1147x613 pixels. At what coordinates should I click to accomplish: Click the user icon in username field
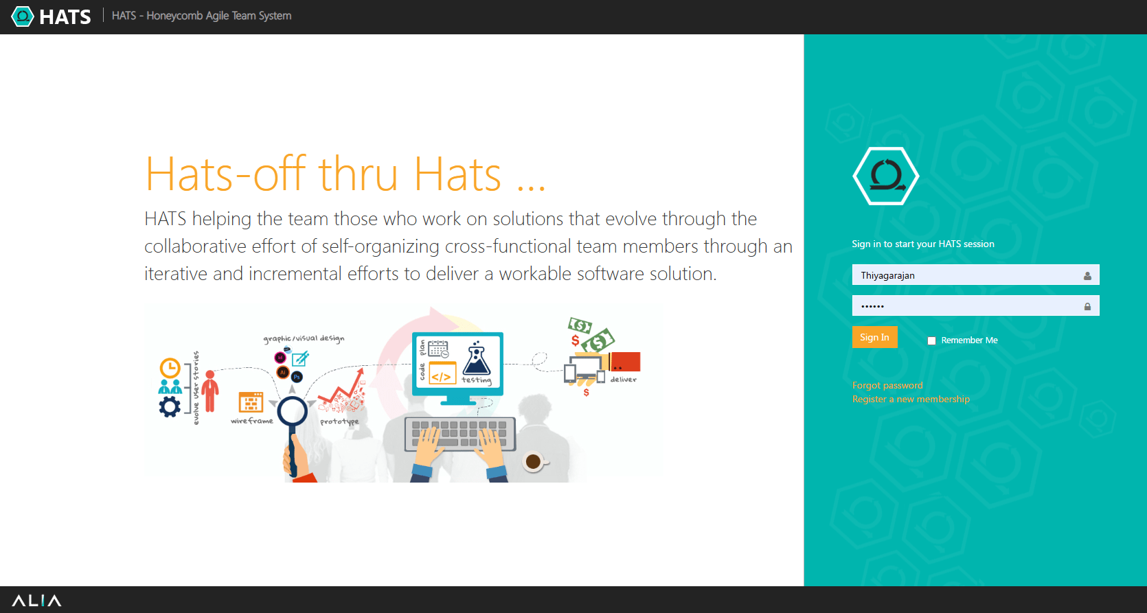click(x=1087, y=276)
